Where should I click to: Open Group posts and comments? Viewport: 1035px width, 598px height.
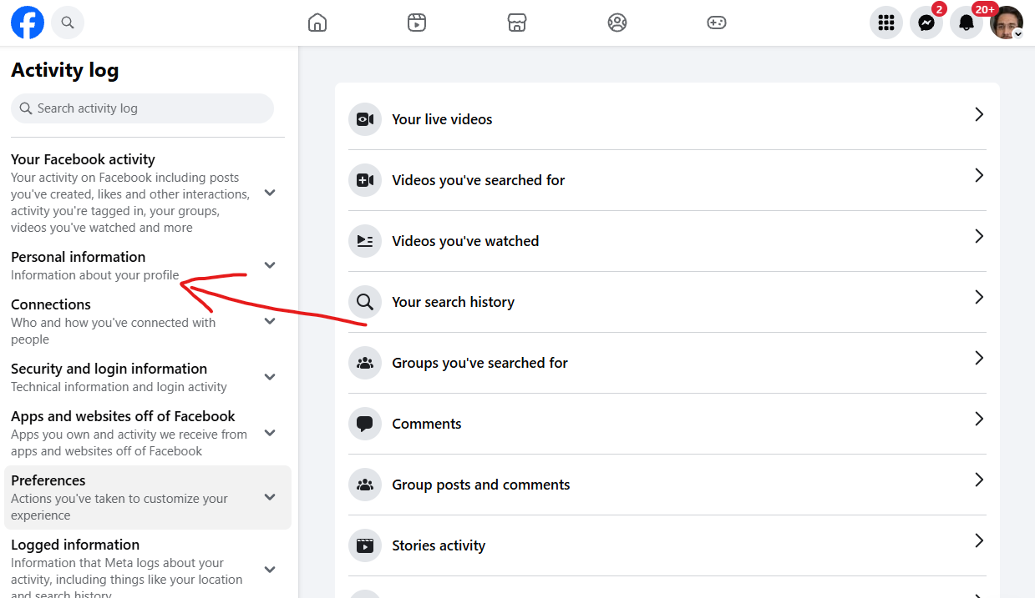[x=667, y=485]
